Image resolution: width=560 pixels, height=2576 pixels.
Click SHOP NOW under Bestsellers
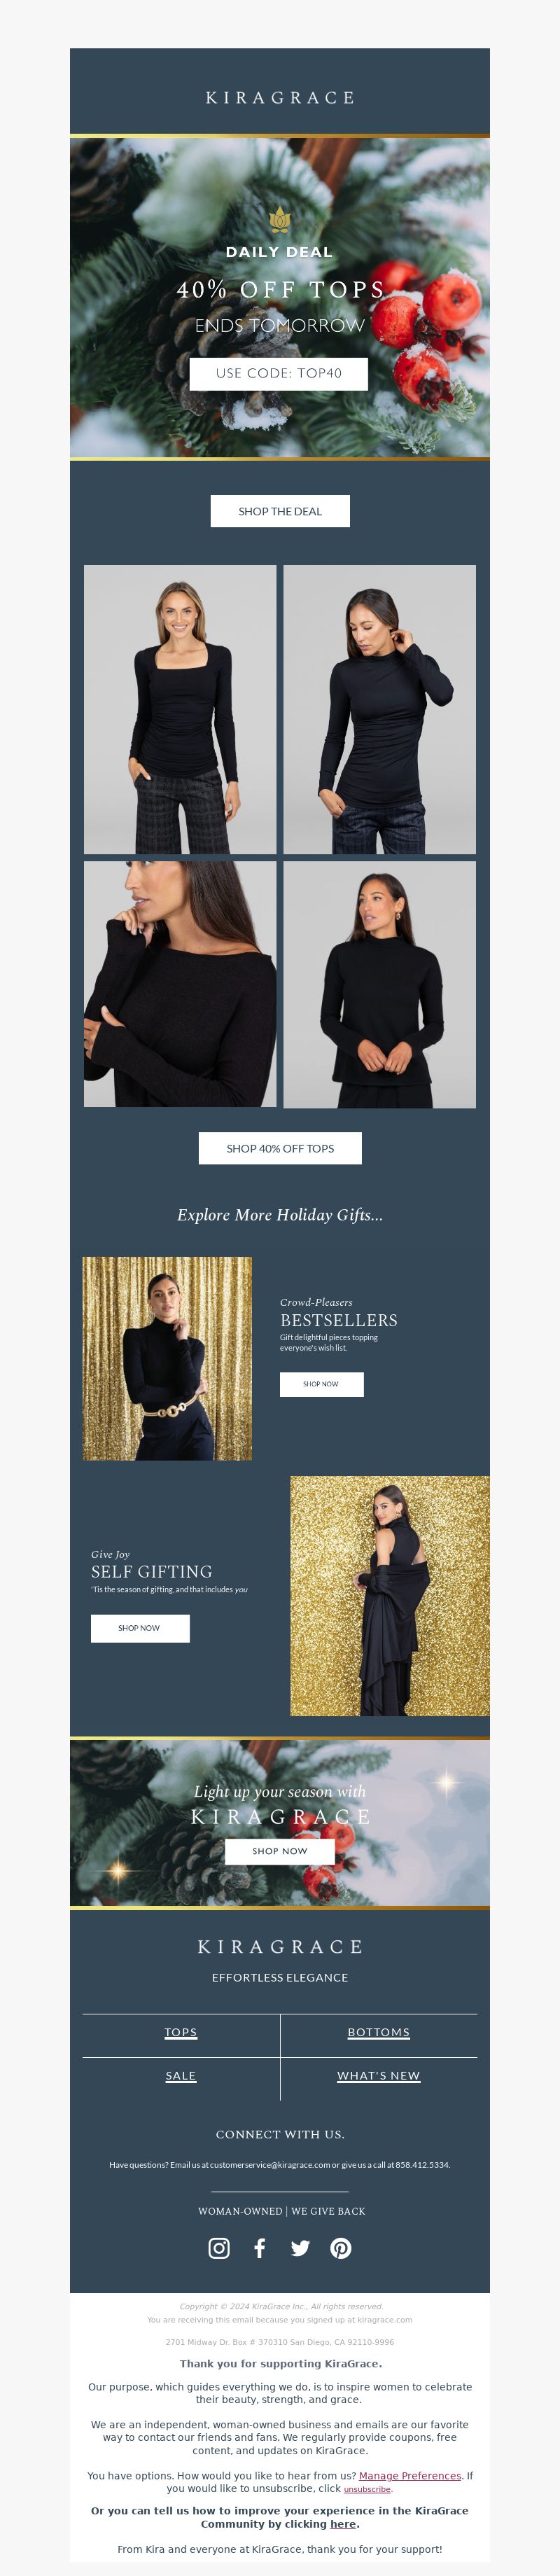[x=321, y=1384]
